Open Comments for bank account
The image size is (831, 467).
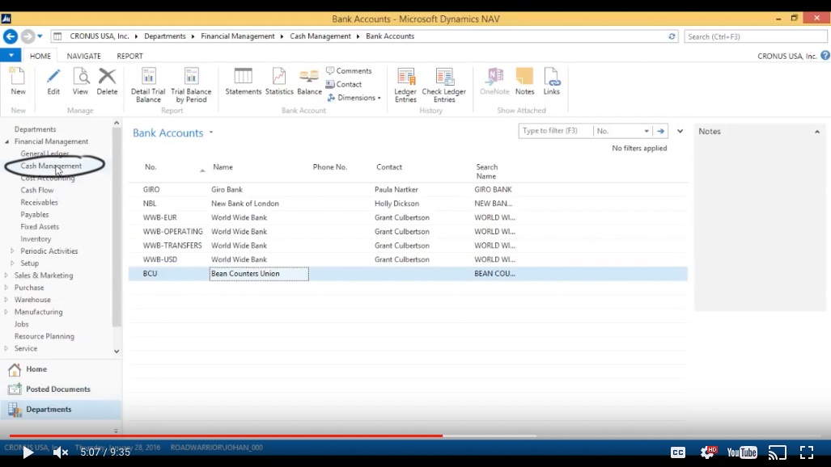(349, 70)
